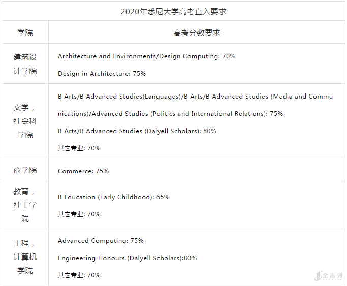Select the Design in Architecture: 75% line
347x286 pixels.
(102, 74)
